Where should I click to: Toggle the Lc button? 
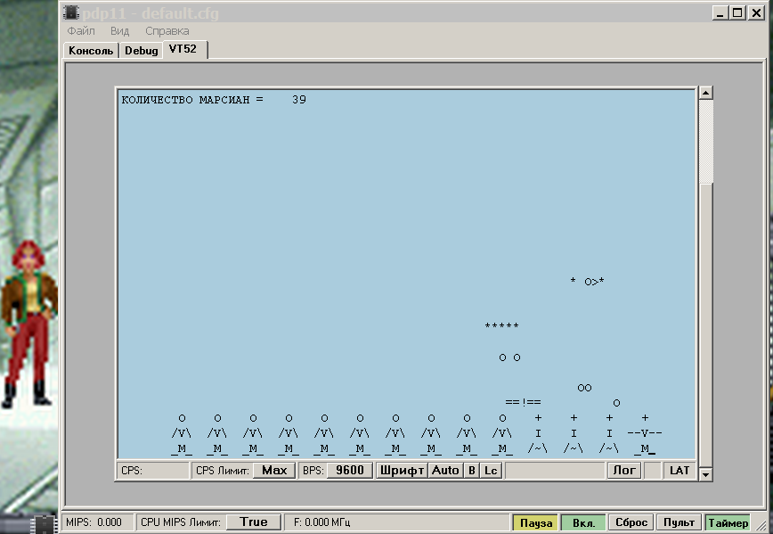491,471
